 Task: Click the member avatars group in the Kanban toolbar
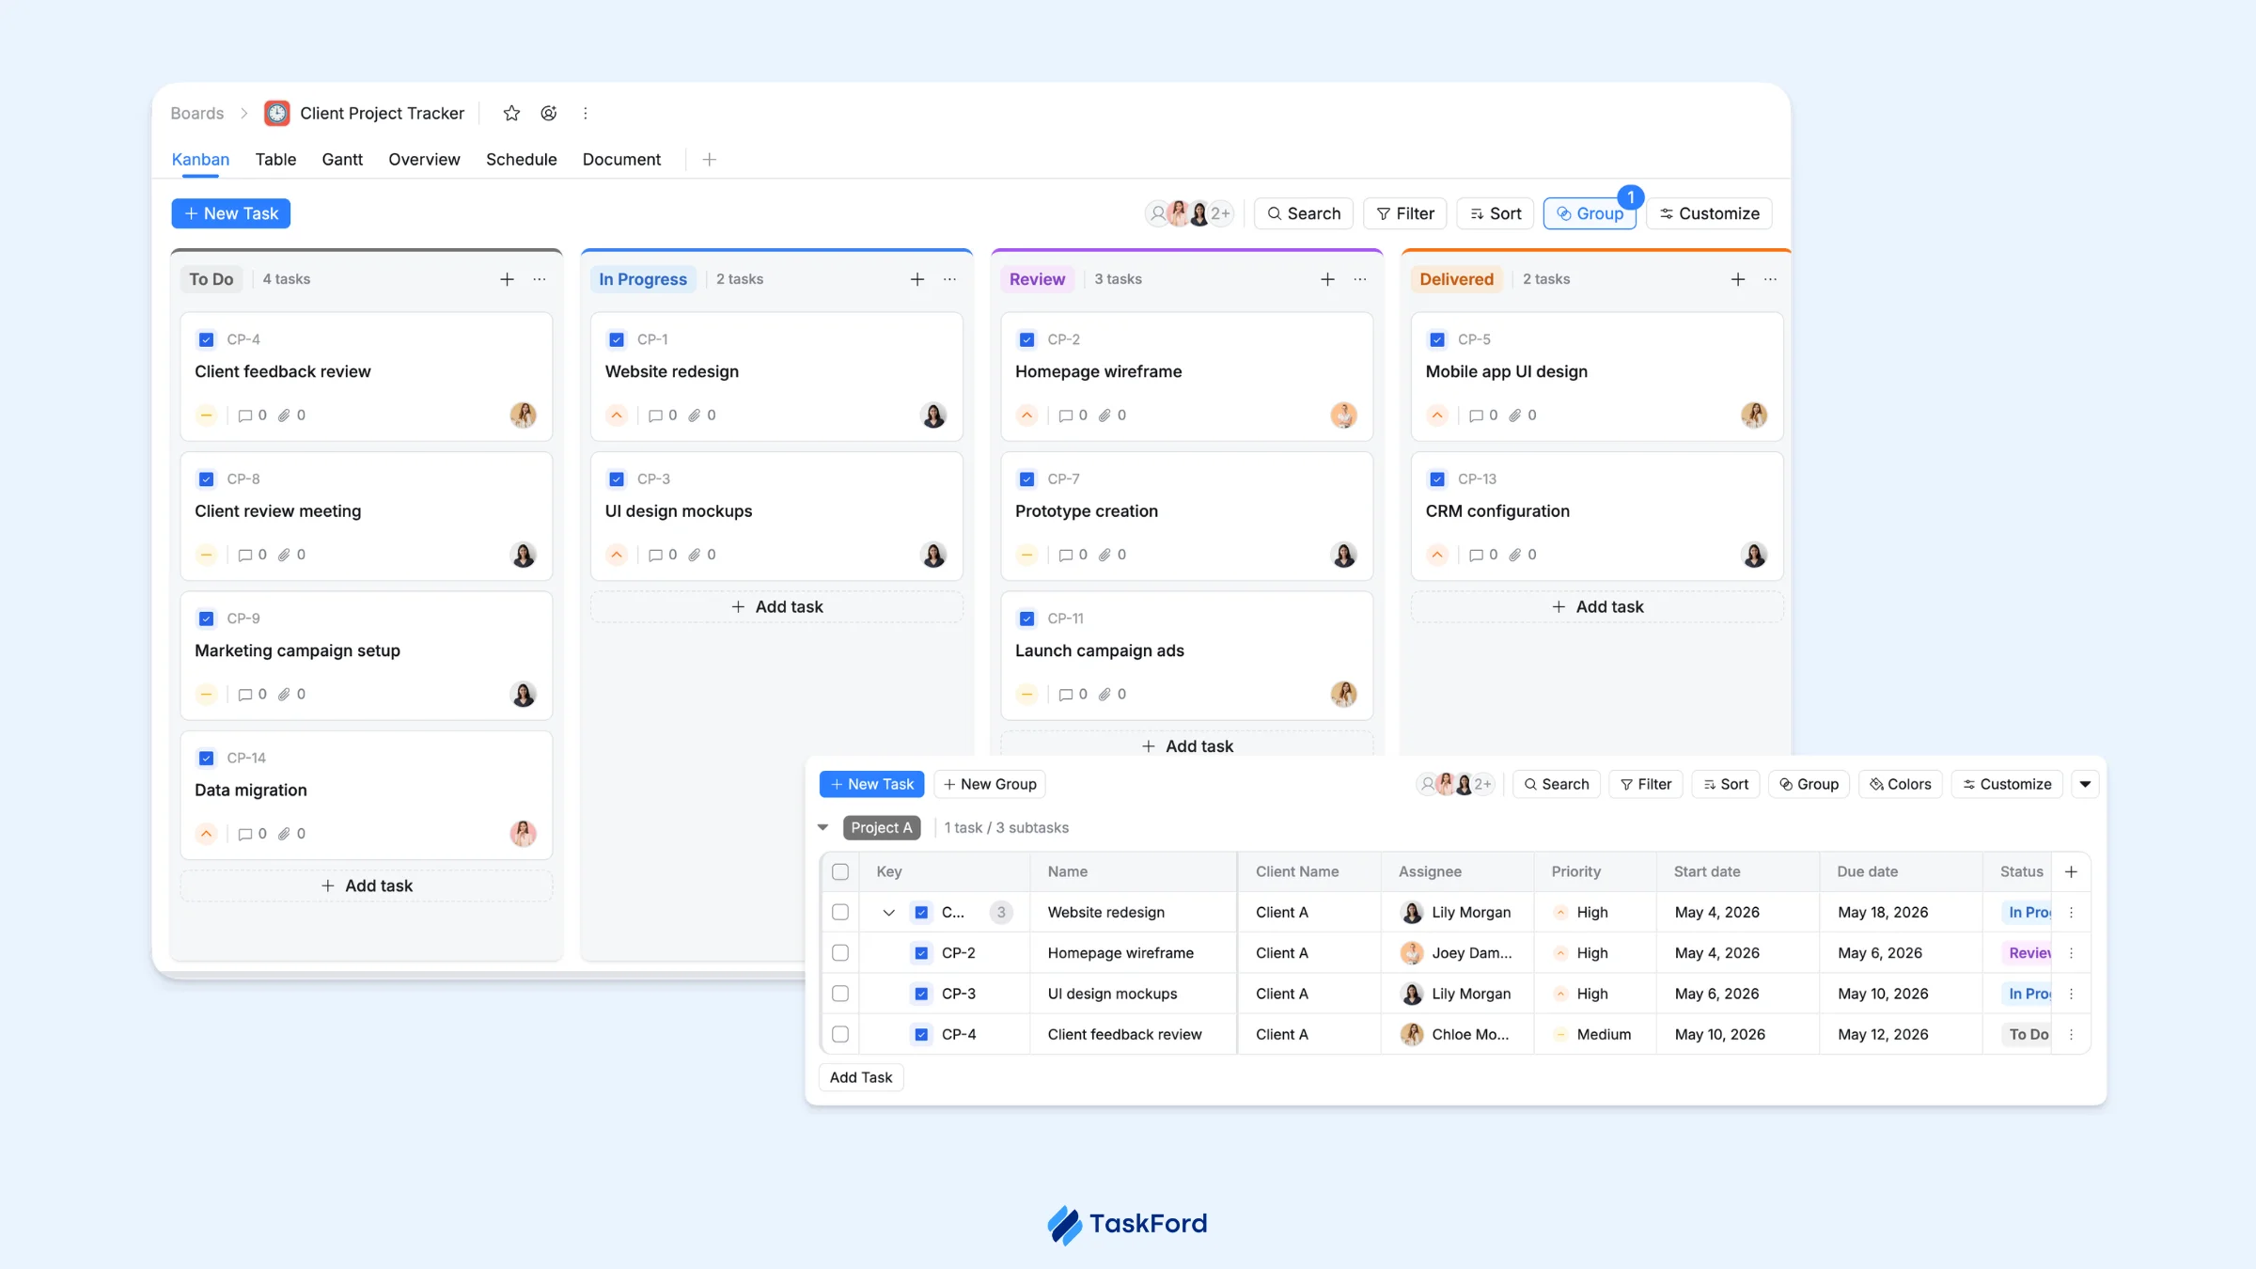(x=1189, y=213)
